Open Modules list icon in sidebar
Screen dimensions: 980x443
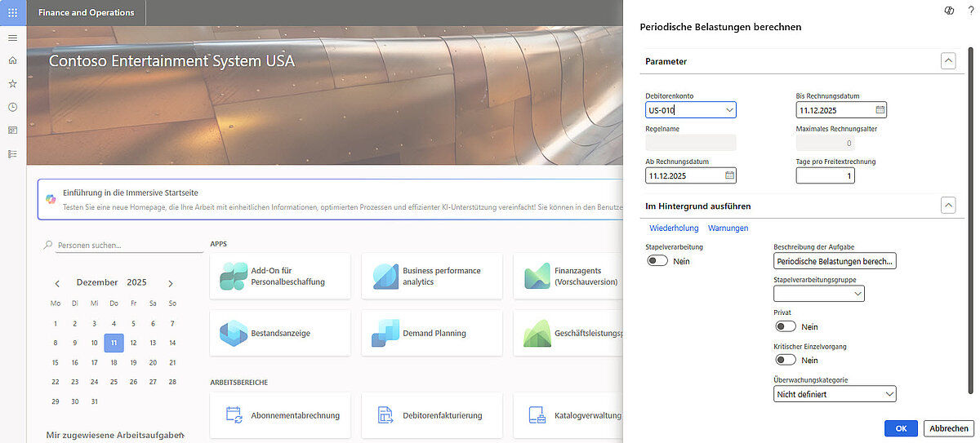(x=12, y=153)
